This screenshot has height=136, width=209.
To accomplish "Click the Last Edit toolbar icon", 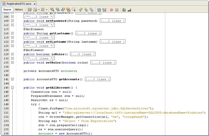I will [x=30, y=10].
